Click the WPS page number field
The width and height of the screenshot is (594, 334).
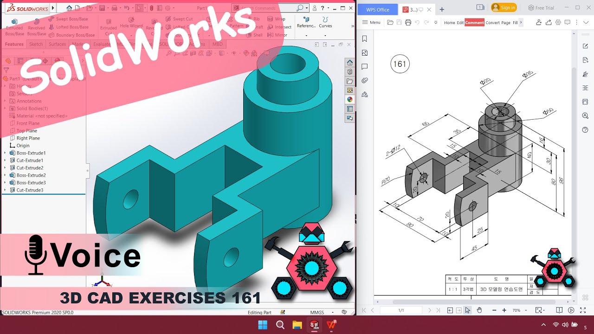401,310
